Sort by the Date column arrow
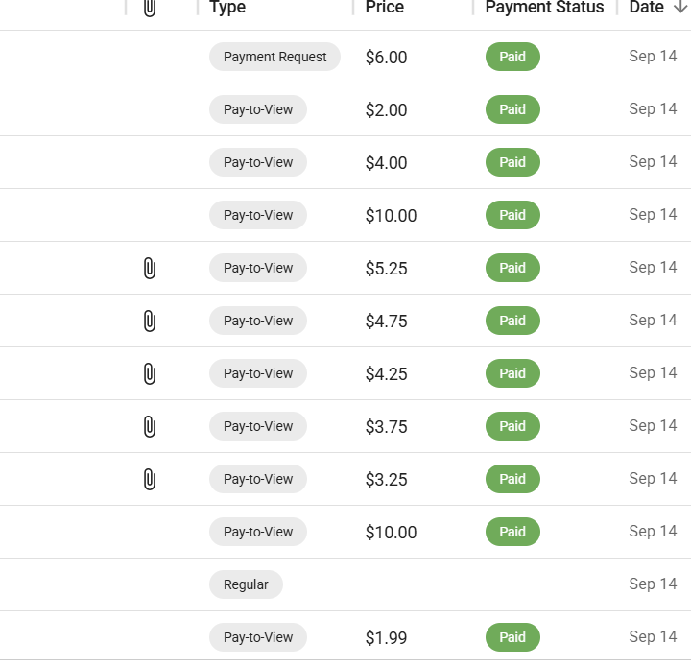 680,7
